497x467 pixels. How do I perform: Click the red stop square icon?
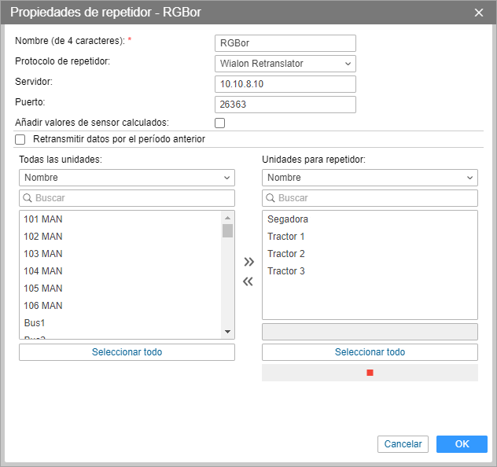370,373
